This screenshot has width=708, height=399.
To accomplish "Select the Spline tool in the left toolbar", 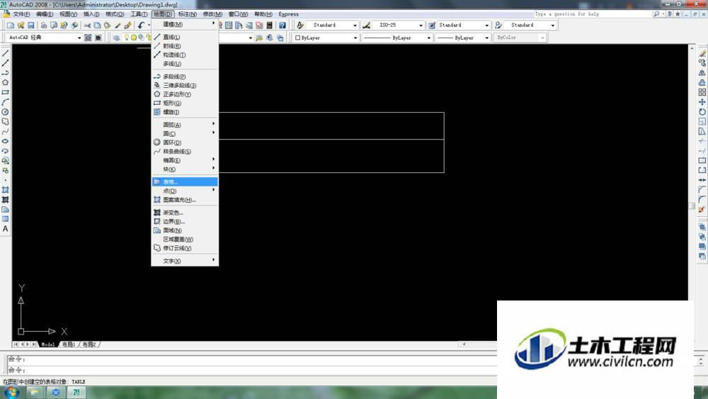I will (x=6, y=132).
